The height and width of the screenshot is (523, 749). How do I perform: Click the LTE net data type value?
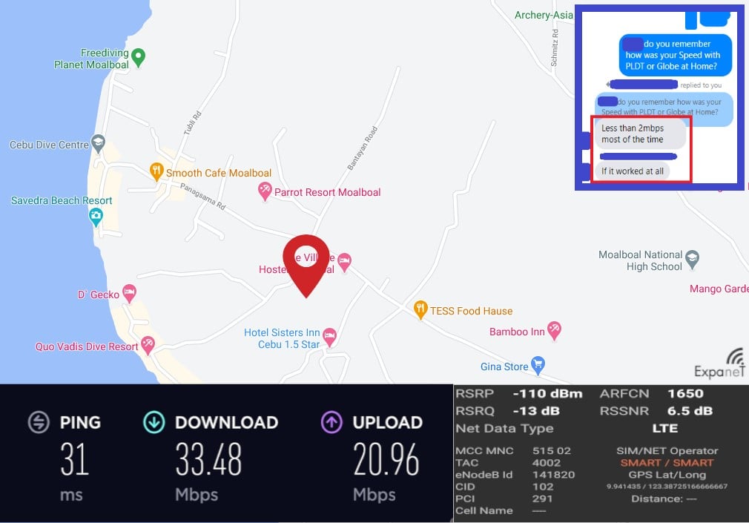tap(665, 428)
